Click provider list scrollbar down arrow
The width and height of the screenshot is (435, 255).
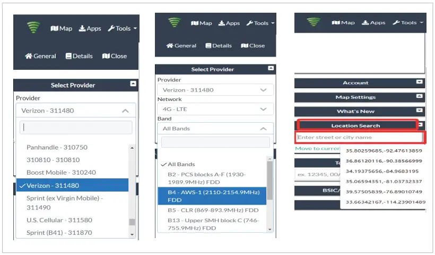click(x=132, y=234)
